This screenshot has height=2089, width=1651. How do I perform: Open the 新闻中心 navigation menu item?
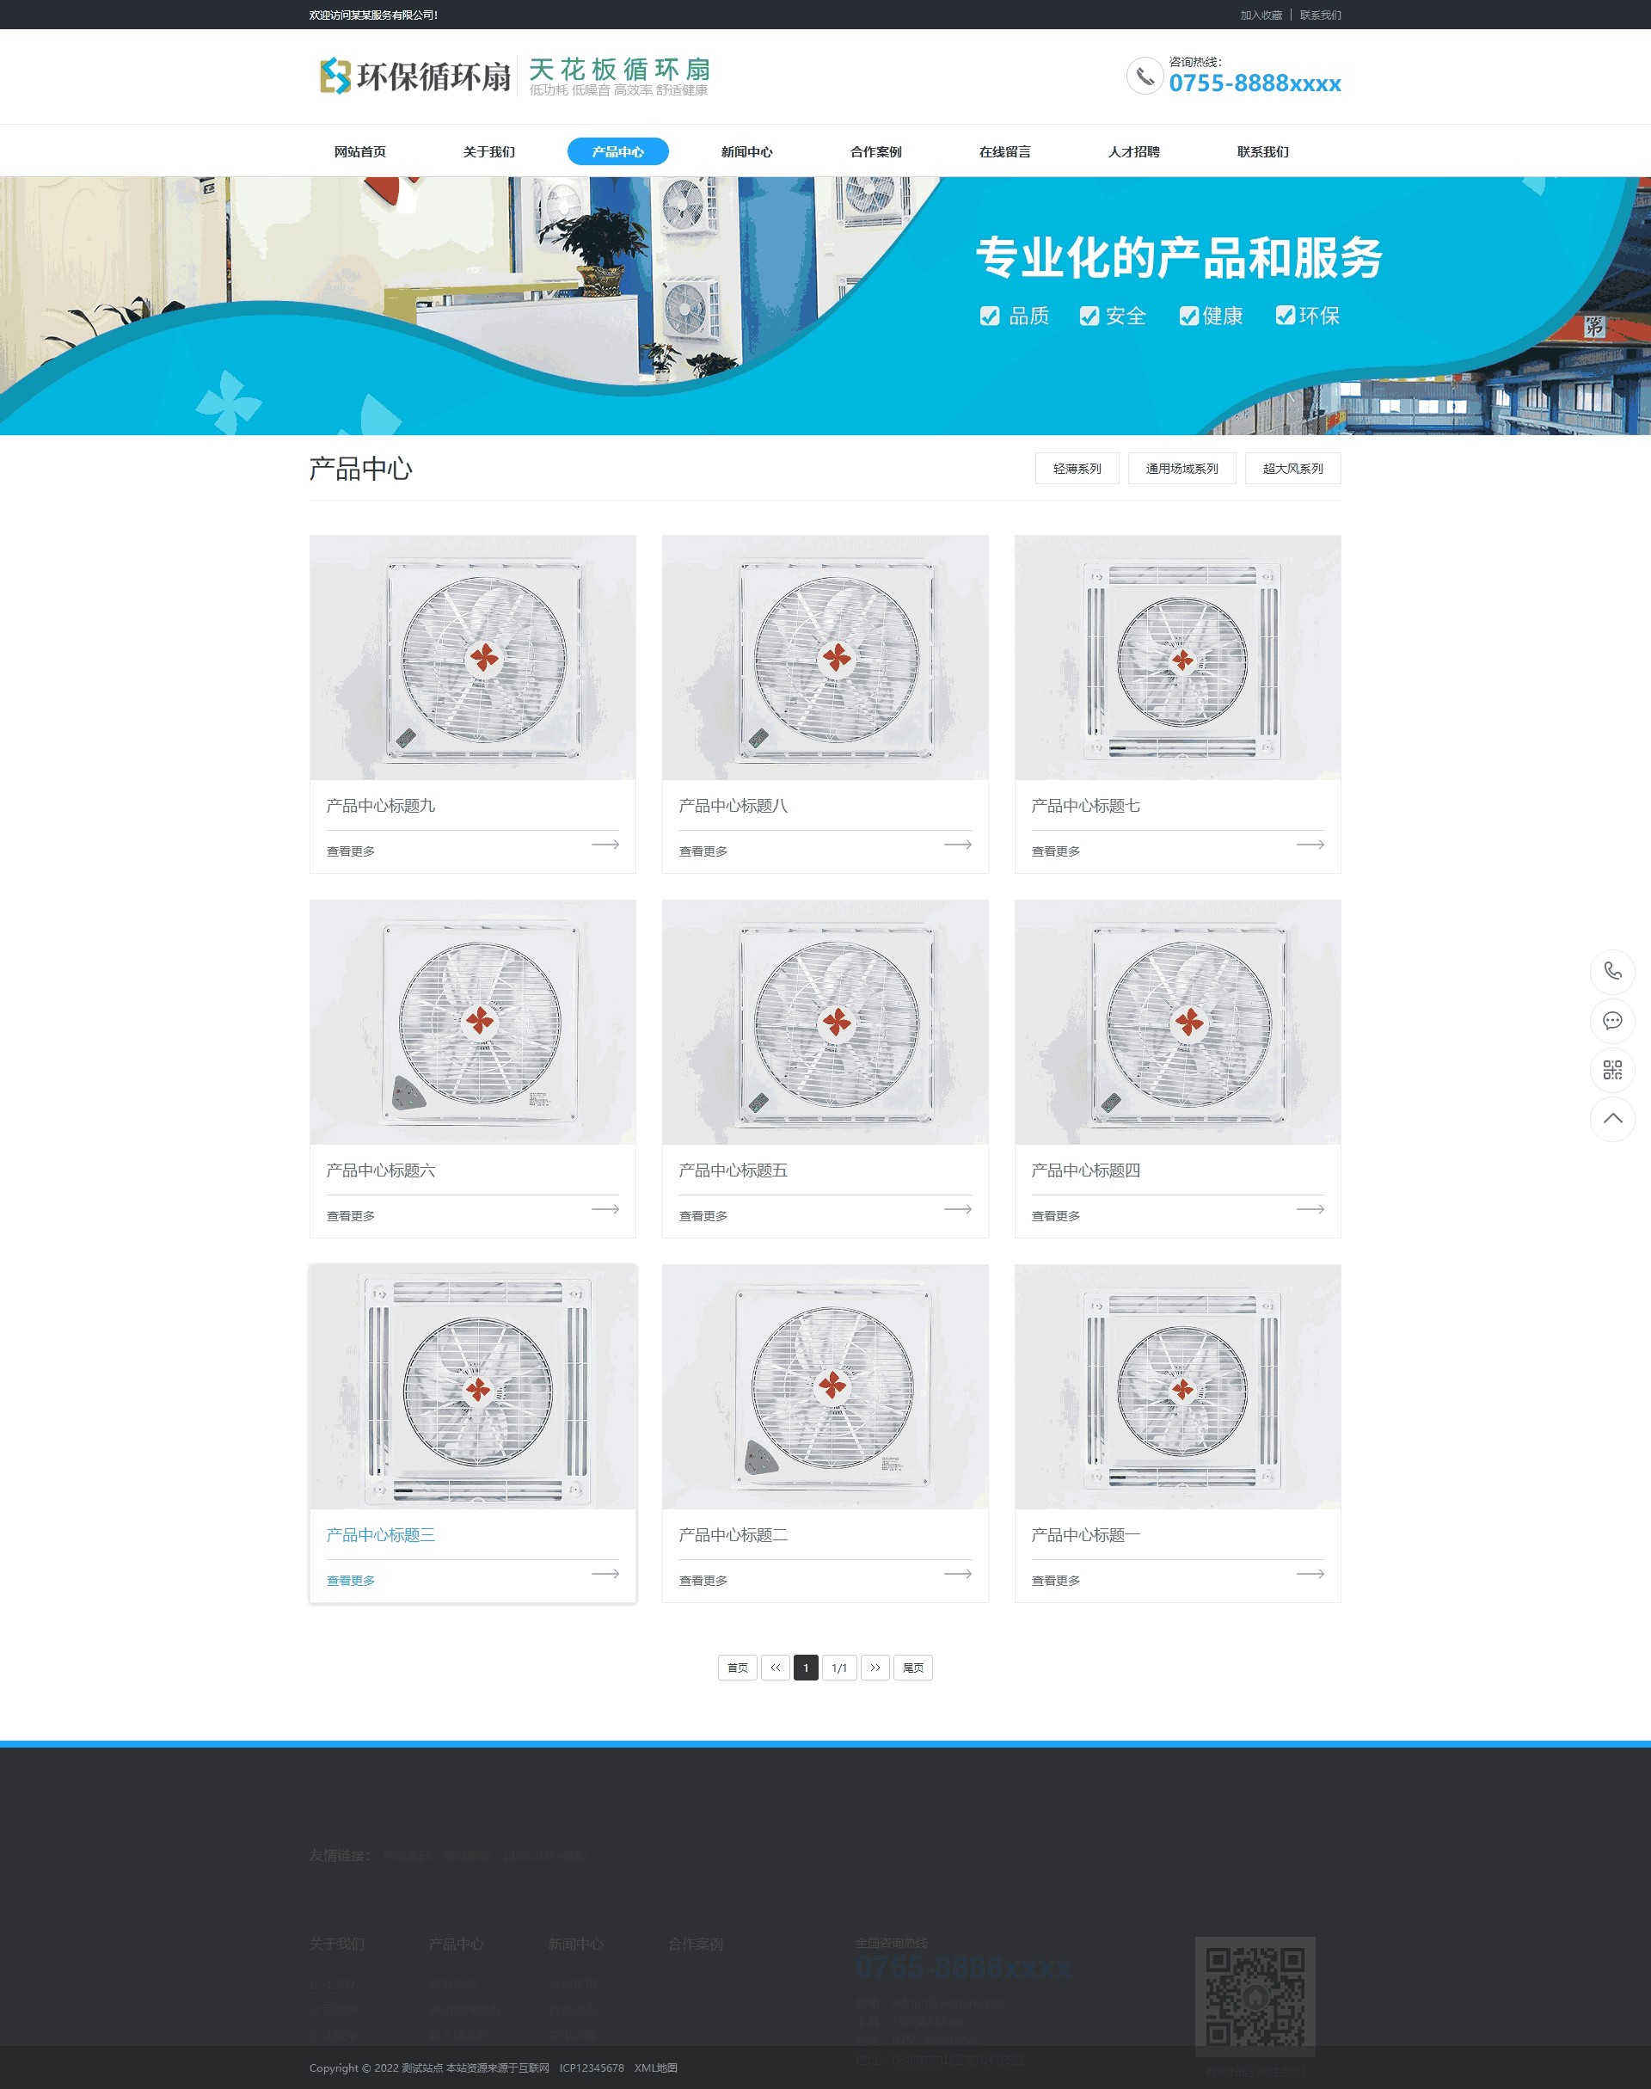coord(745,151)
